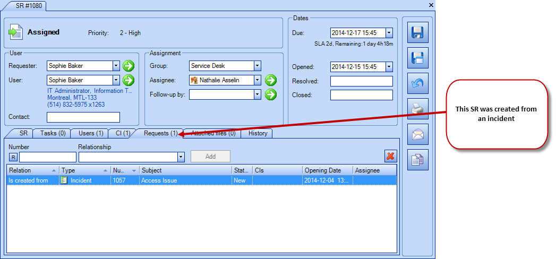The width and height of the screenshot is (556, 259).
Task: Sort by the Opening Date column header
Action: [327, 170]
